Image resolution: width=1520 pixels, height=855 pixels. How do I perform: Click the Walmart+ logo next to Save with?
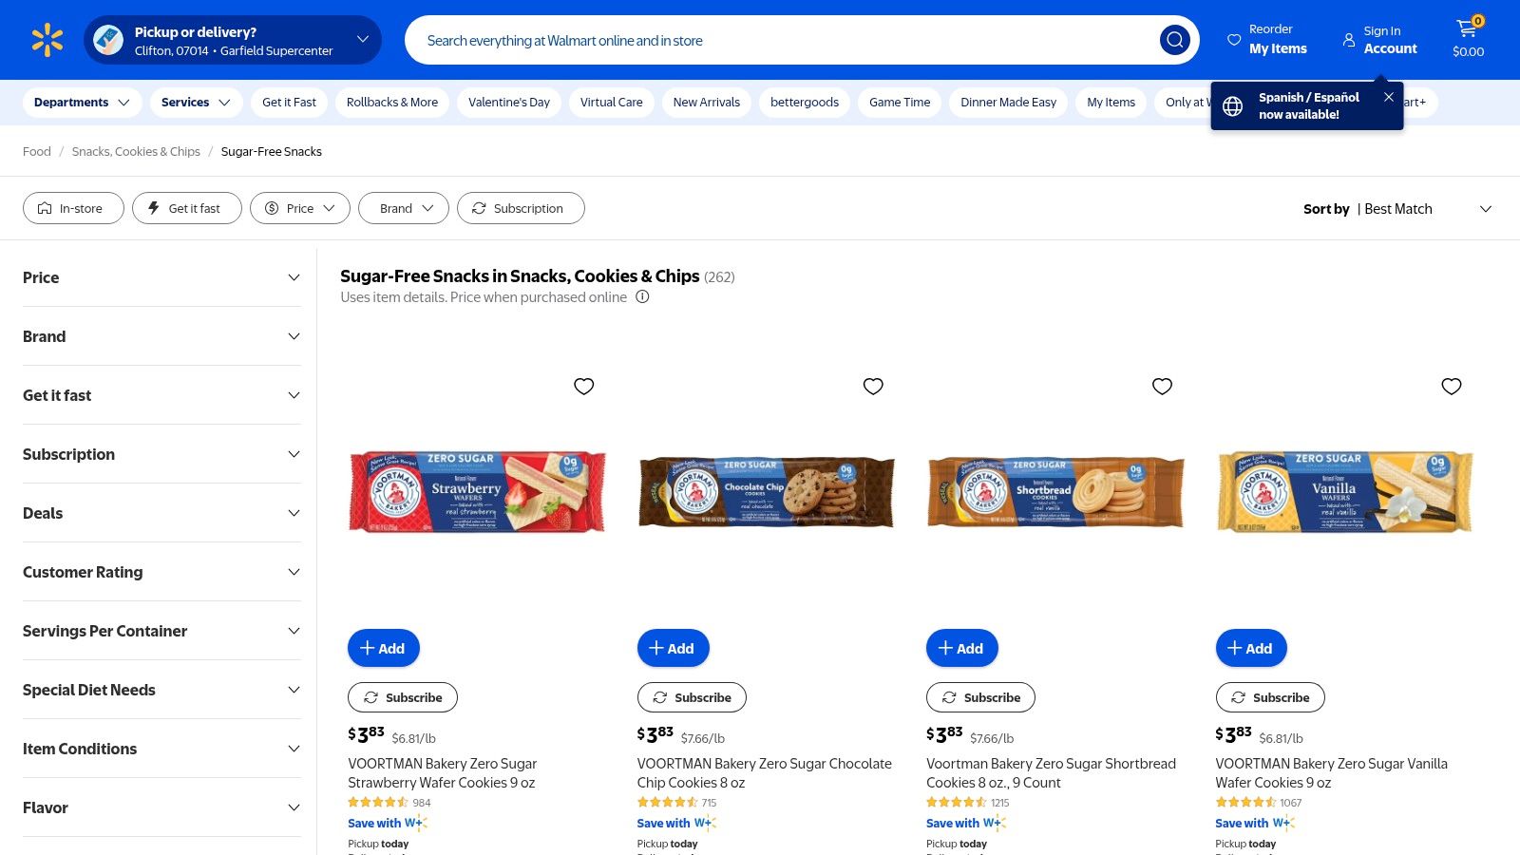[413, 823]
